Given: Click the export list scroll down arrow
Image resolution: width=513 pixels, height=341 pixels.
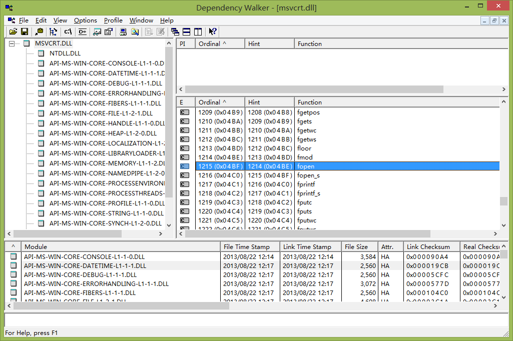Looking at the screenshot, I should click(504, 225).
